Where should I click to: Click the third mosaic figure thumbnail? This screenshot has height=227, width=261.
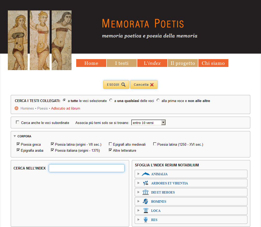[62, 40]
